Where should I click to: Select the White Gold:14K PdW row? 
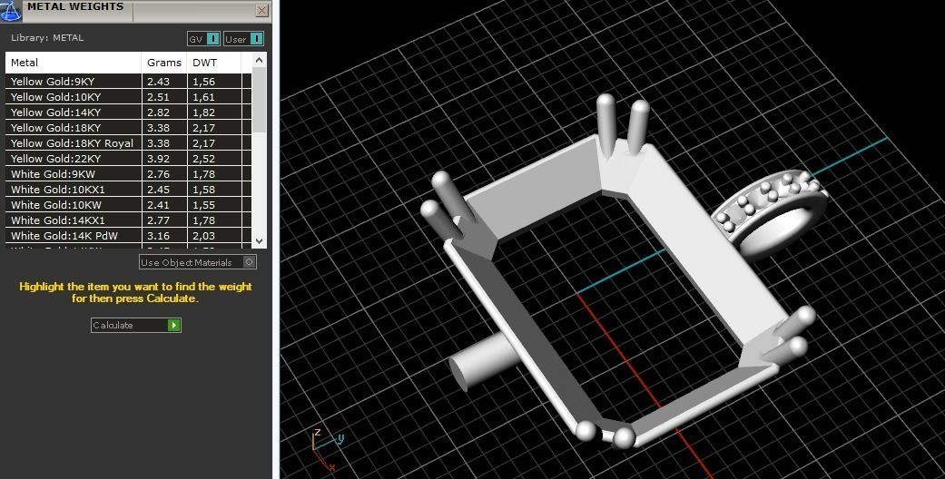click(128, 236)
